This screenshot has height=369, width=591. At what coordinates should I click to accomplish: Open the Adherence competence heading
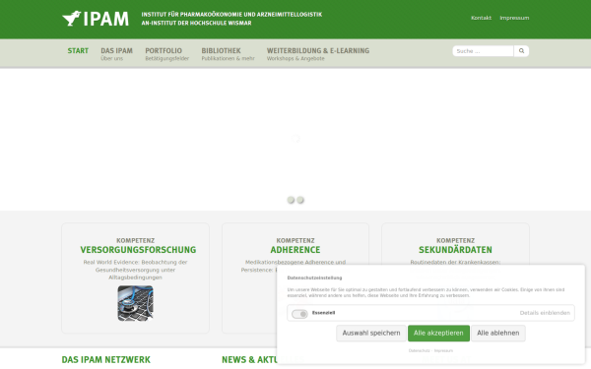[295, 250]
